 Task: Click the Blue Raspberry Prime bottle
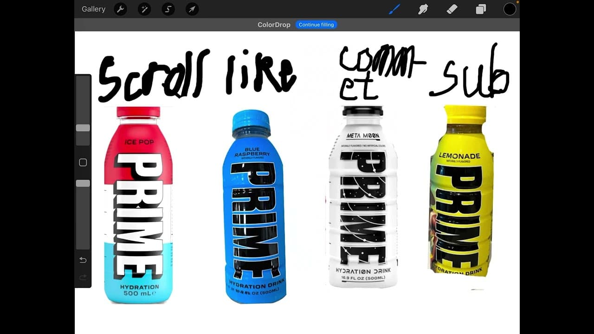pyautogui.click(x=254, y=206)
